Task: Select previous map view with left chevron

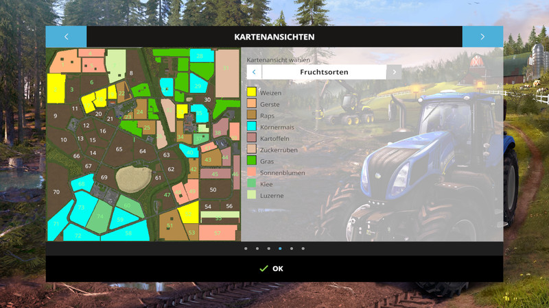Action: tap(254, 72)
